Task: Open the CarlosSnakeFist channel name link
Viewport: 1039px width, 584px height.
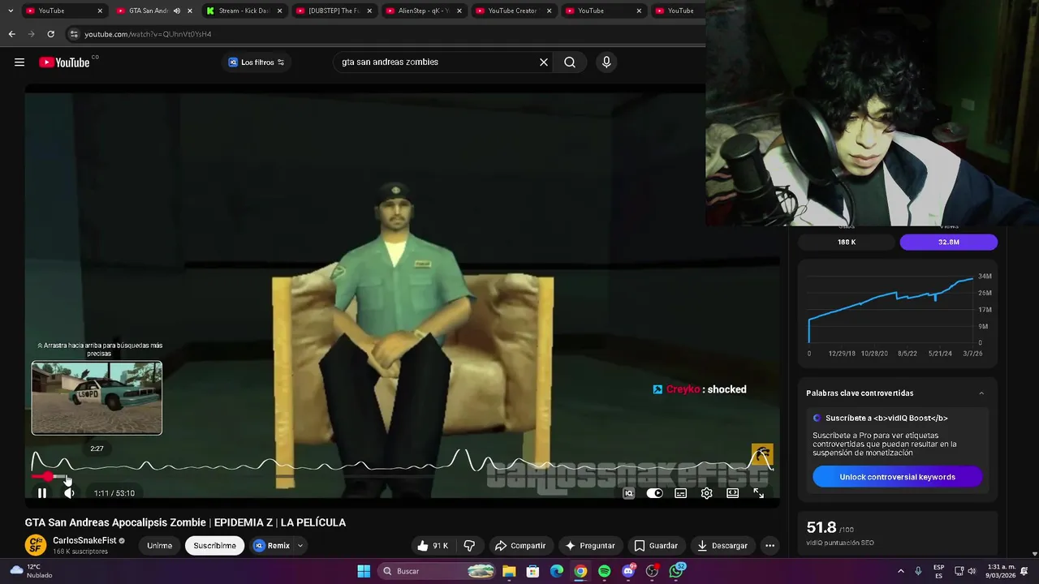Action: [85, 541]
